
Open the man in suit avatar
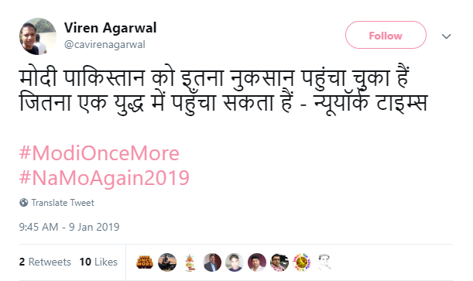pyautogui.click(x=212, y=262)
